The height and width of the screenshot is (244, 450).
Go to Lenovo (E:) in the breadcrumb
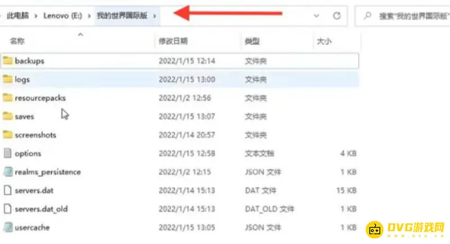click(62, 16)
